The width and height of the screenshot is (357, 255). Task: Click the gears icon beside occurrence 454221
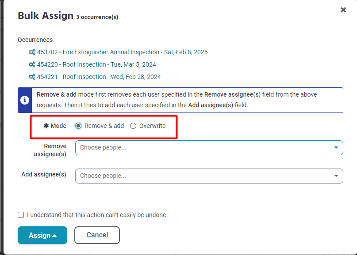point(32,77)
